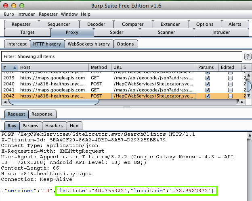The image size is (252, 201).
Task: Sort by the Edited column header
Action: point(230,68)
